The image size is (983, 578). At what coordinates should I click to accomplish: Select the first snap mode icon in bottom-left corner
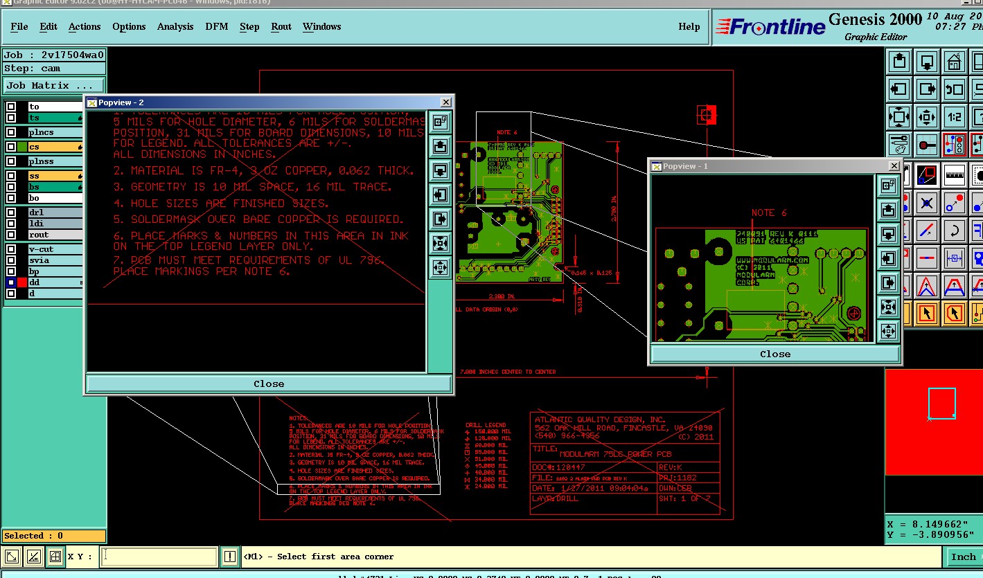(12, 557)
